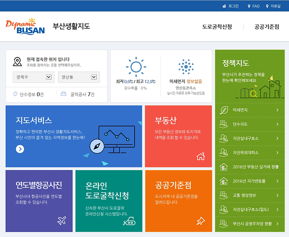Click the sun weather icon
The width and height of the screenshot is (289, 237).
135,67
